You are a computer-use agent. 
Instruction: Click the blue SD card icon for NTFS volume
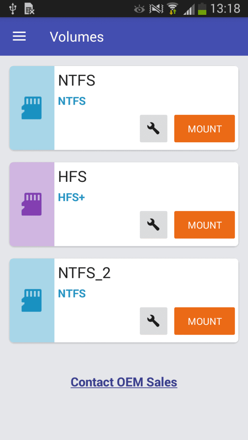point(32,108)
